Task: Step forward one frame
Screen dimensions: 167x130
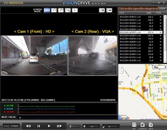Action: point(59,126)
